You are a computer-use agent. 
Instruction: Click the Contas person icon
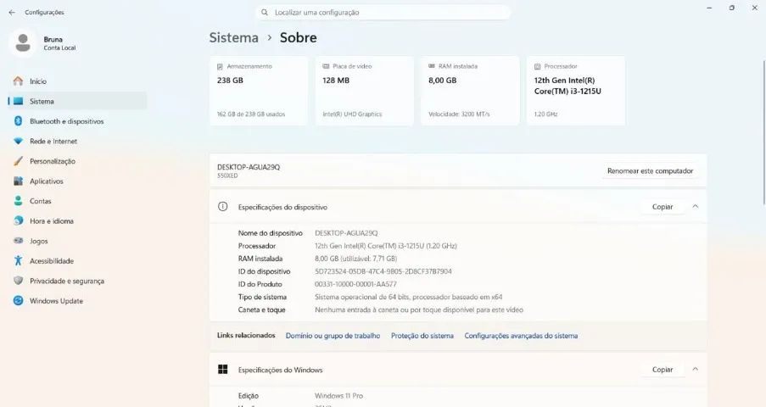point(18,201)
